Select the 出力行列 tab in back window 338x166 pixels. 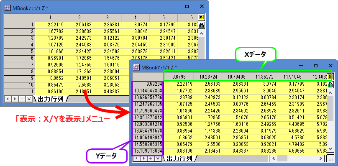pyautogui.click(x=51, y=99)
